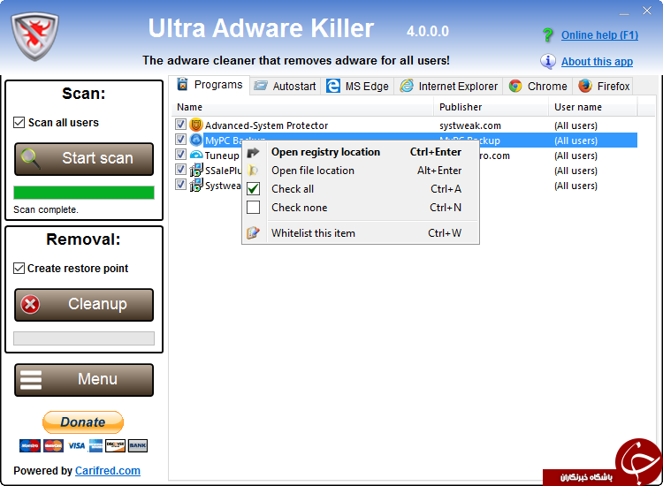663x486 pixels.
Task: Click the Open file location folder icon
Action: pos(253,171)
